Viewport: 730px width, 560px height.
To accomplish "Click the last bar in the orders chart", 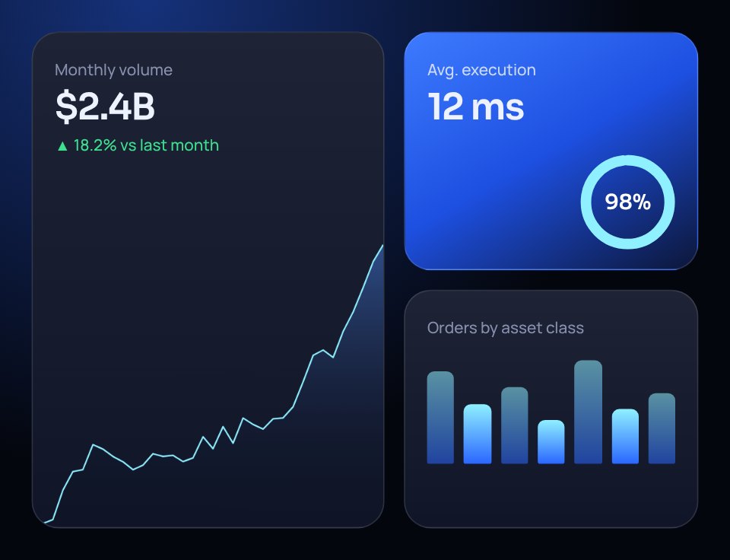I will 662,428.
